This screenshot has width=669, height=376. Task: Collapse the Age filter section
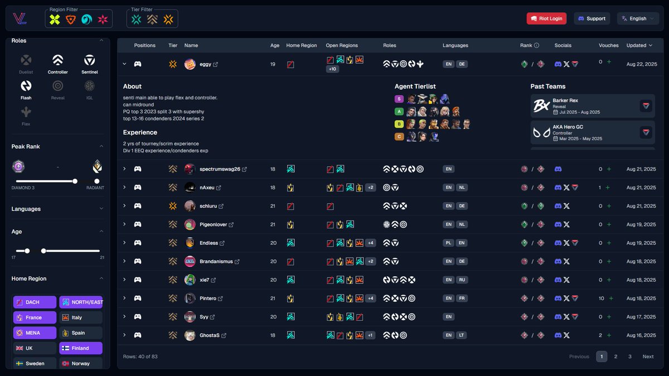click(101, 231)
